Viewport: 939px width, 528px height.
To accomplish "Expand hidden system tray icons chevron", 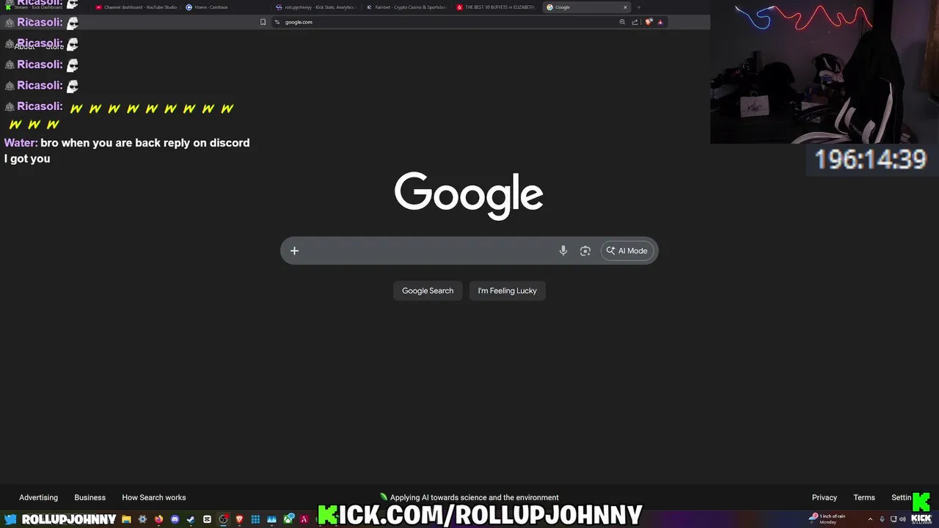I will point(870,519).
